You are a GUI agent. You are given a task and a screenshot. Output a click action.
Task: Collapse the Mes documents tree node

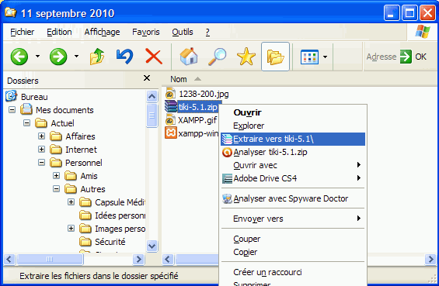[12, 110]
